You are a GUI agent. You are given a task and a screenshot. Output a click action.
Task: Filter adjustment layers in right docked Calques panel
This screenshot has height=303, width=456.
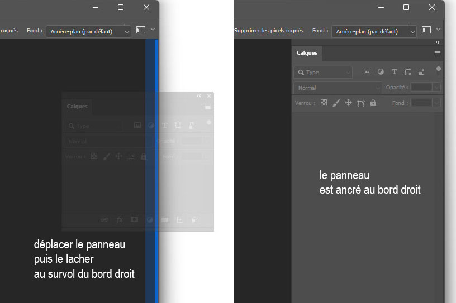pos(381,72)
